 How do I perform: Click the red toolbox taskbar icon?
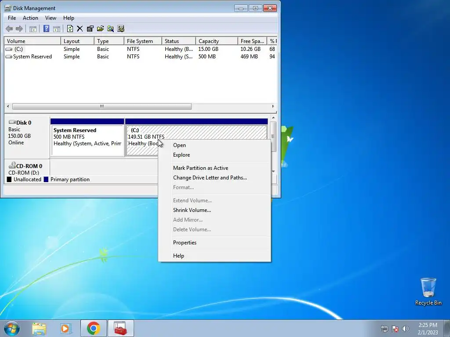point(120,328)
